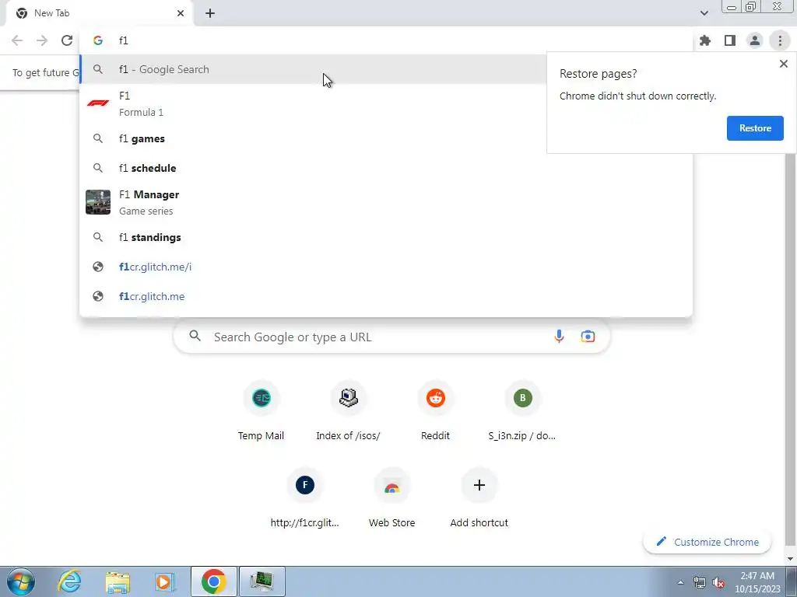Open the Reddit shortcut
The image size is (797, 597).
tap(436, 411)
